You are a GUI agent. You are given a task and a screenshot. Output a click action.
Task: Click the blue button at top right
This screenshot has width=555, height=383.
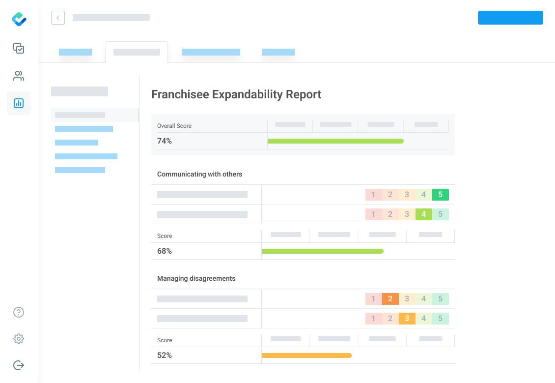[510, 18]
